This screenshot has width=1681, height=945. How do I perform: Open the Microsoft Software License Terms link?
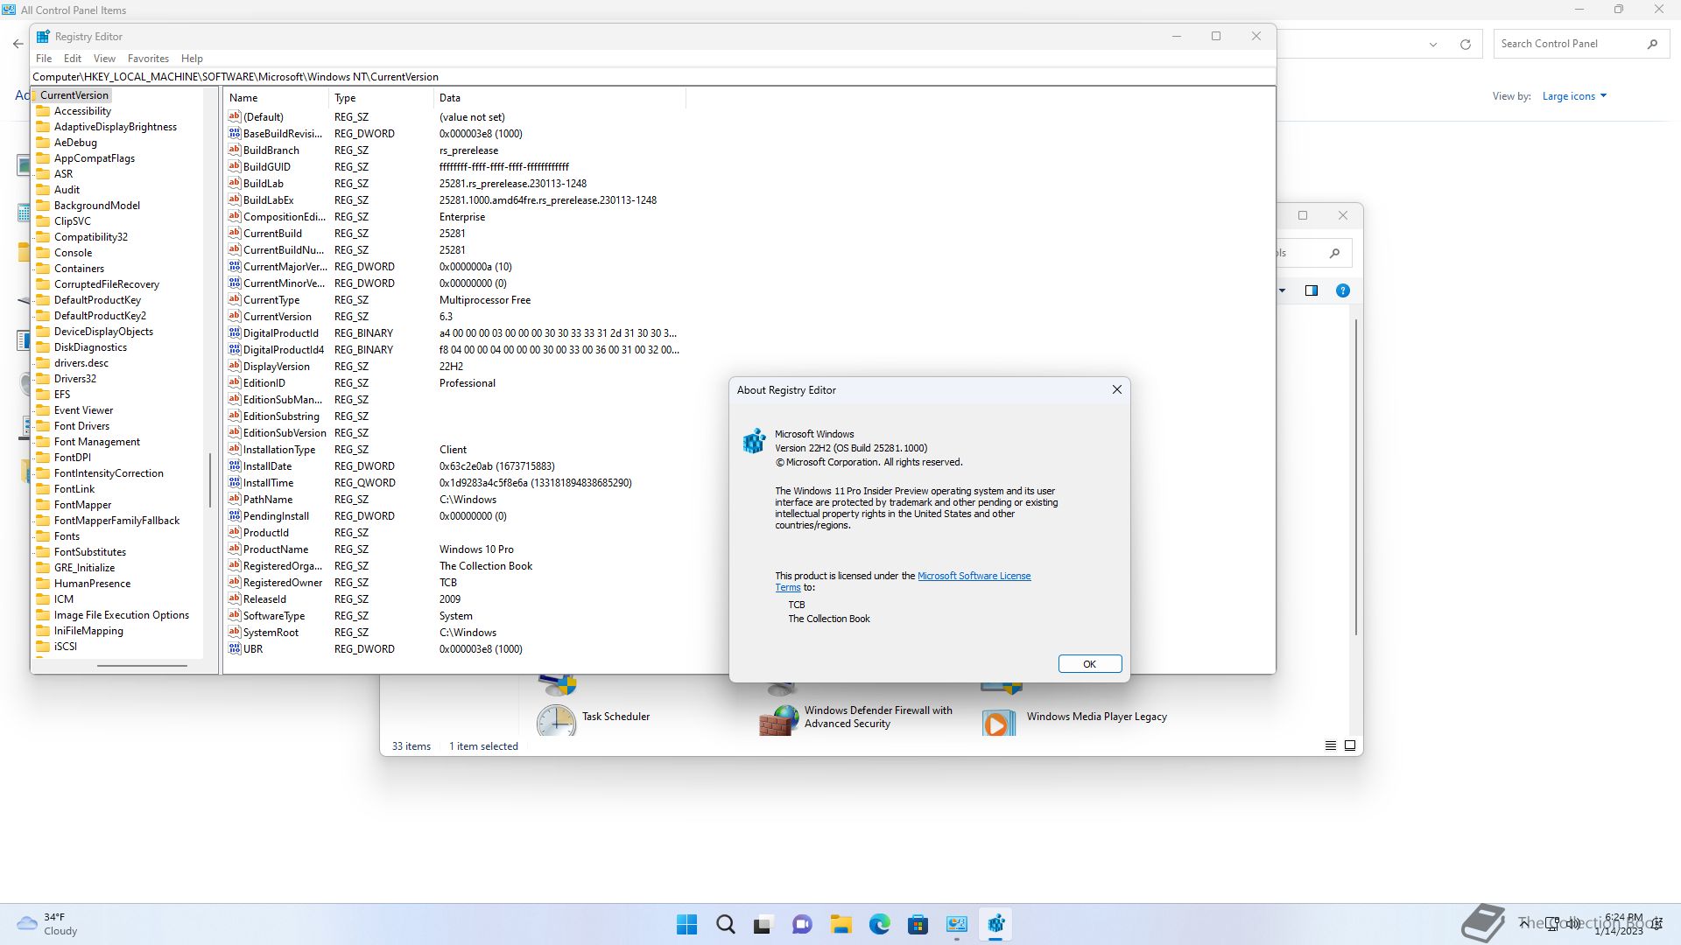click(974, 576)
